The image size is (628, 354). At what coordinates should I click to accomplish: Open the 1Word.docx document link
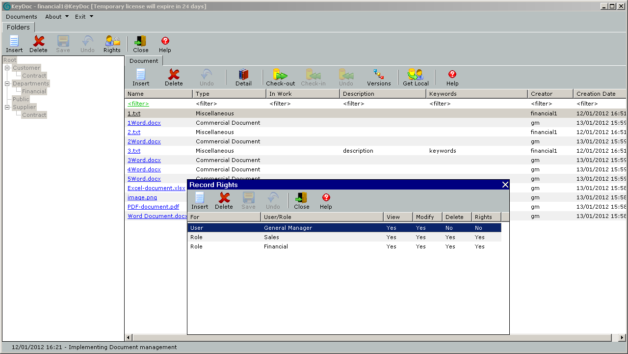(x=144, y=123)
